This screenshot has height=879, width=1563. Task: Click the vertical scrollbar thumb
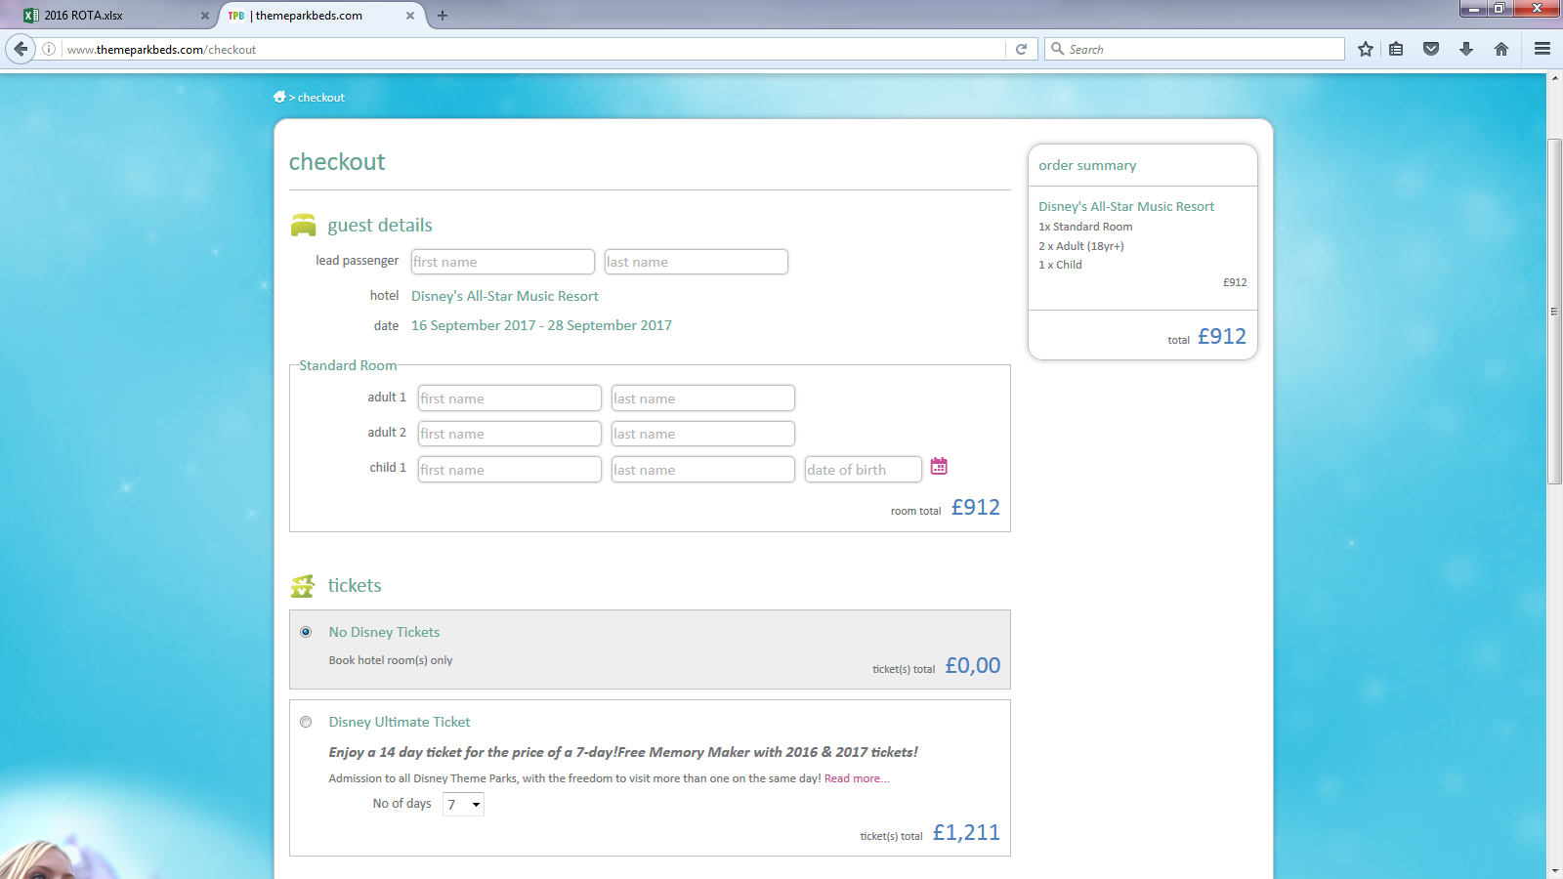click(1554, 312)
